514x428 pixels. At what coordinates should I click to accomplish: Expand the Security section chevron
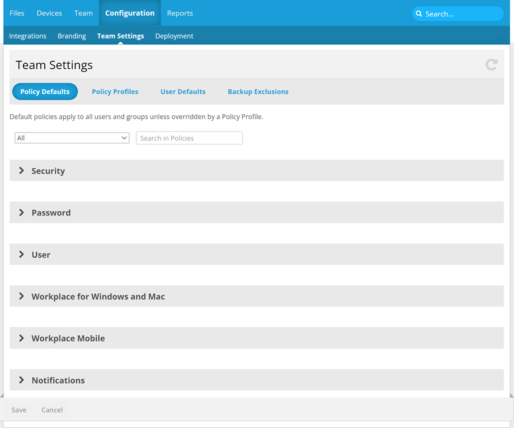tap(22, 171)
